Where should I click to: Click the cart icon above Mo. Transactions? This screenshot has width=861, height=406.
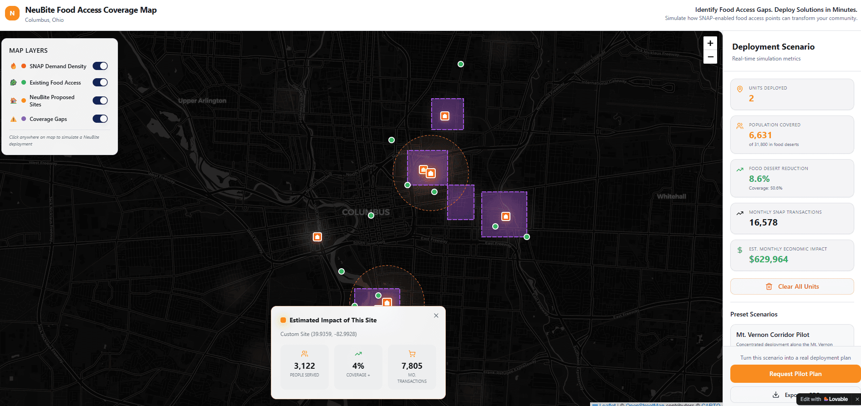pos(412,354)
